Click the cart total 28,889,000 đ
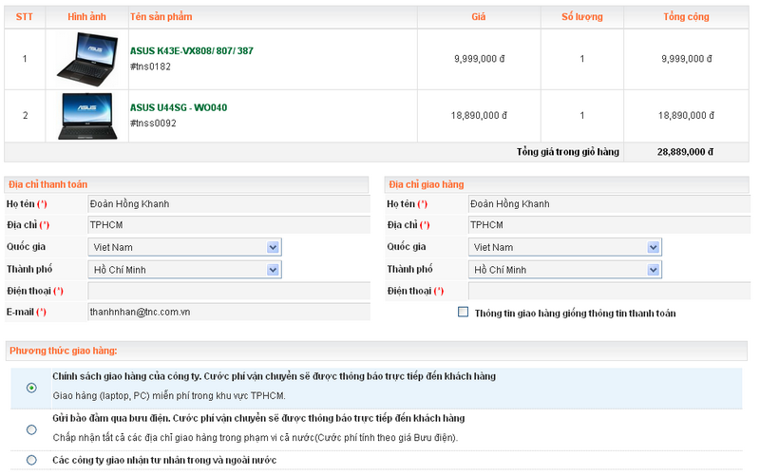This screenshot has width=760, height=476. 685,152
